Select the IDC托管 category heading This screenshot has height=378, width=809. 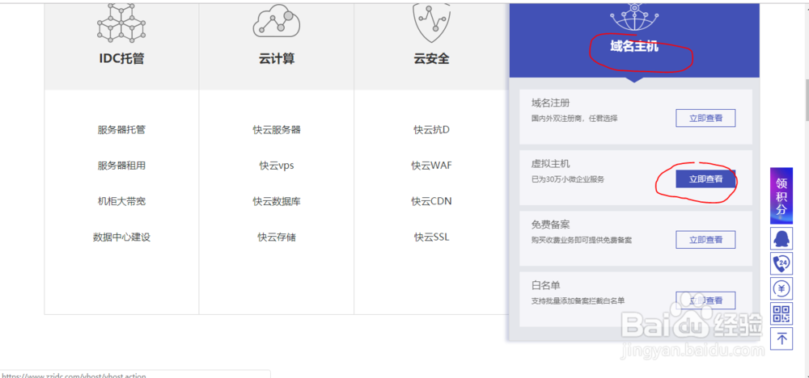(121, 59)
